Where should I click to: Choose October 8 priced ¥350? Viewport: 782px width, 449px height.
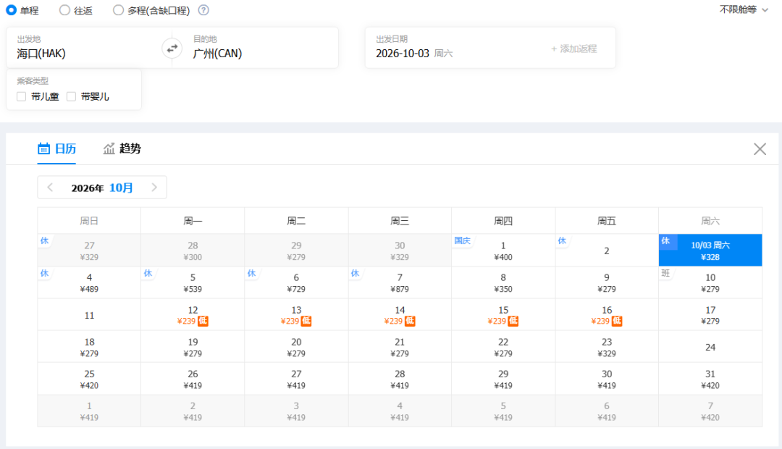click(503, 282)
